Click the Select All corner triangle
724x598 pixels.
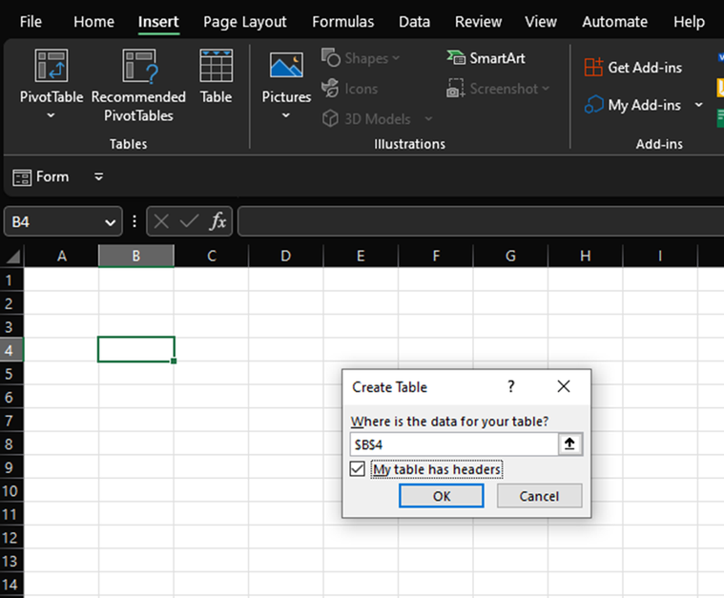pyautogui.click(x=13, y=256)
